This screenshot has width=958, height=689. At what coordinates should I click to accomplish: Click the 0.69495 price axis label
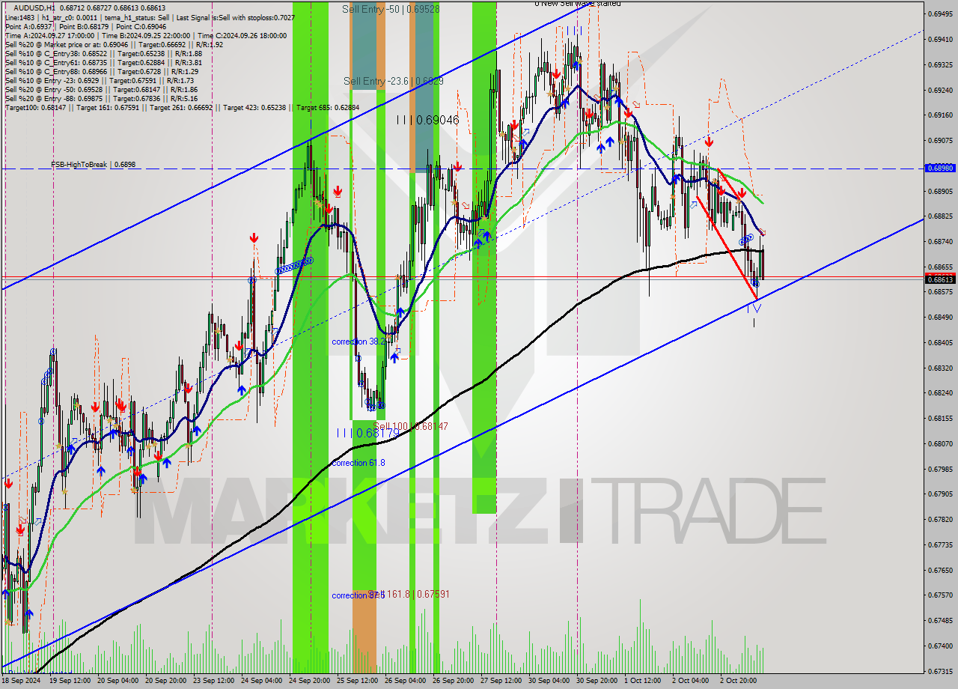940,14
